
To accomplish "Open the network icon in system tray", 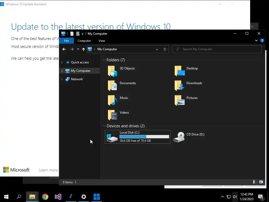I will pyautogui.click(x=229, y=197).
